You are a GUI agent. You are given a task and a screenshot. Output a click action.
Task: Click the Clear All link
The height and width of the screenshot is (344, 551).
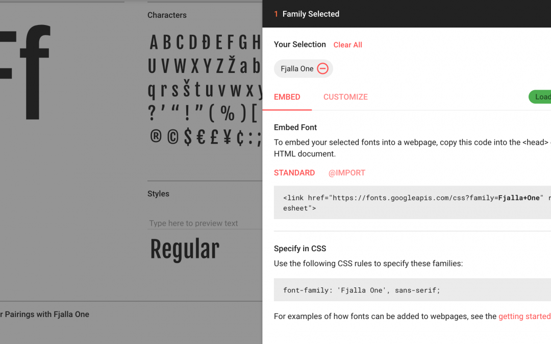pos(347,45)
